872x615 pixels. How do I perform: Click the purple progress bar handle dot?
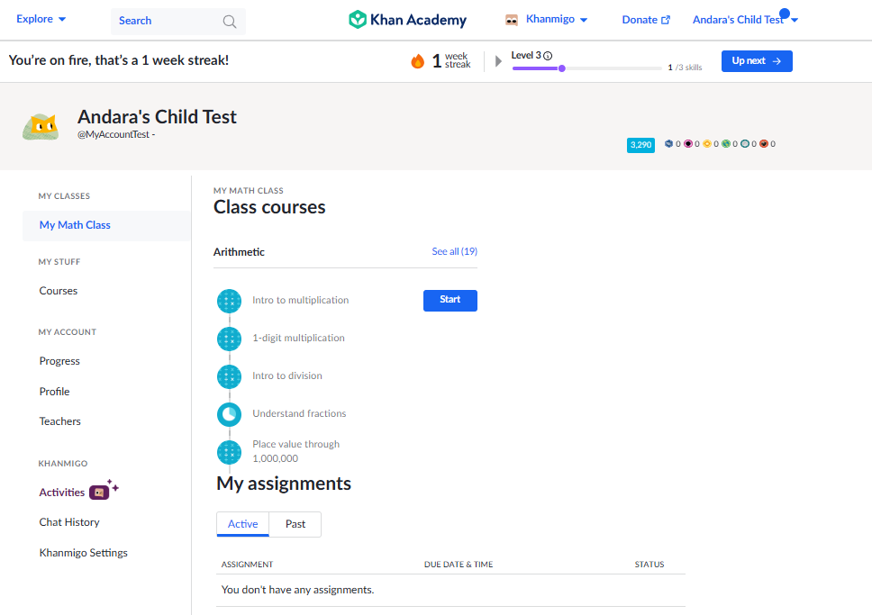[x=562, y=68]
